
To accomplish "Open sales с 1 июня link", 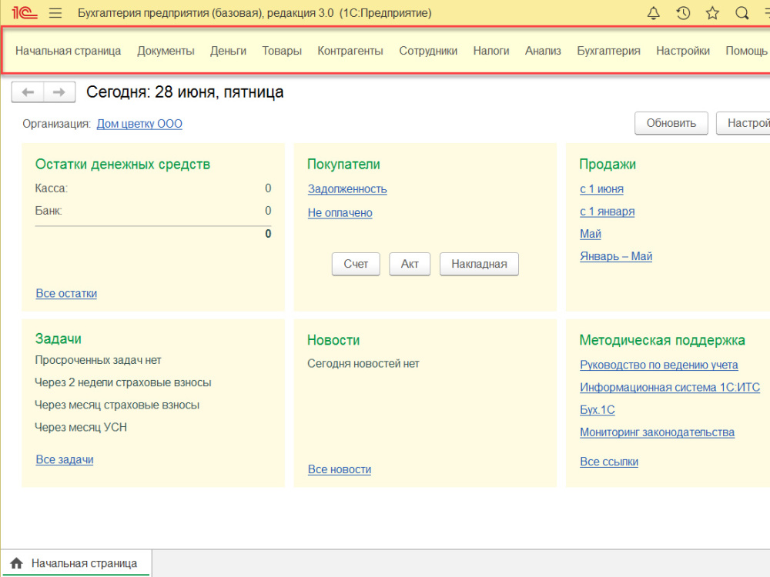I will [601, 189].
